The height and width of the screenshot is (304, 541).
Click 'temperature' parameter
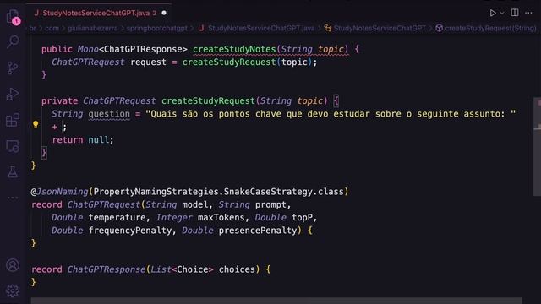(x=117, y=218)
